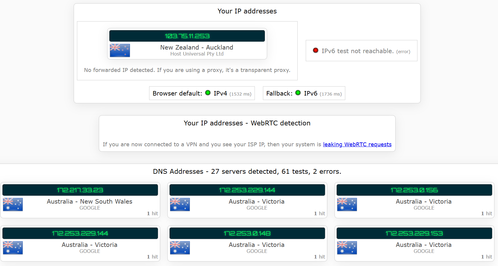Viewport: 498px width, 266px height.
Task: Click DNS address 172.253.229.153
Action: (x=414, y=233)
